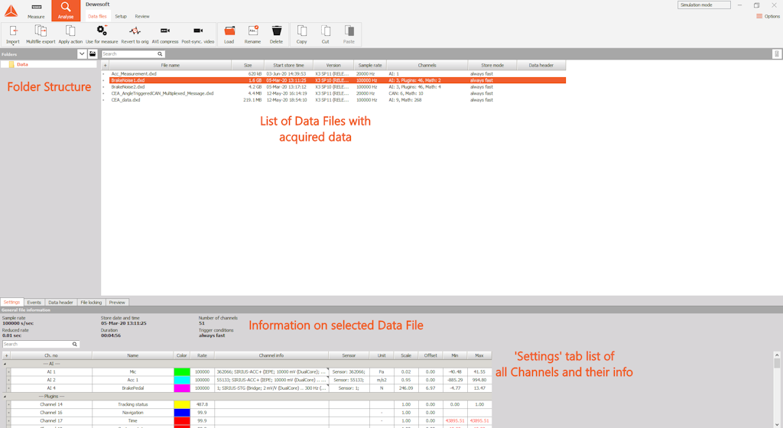Cut the selected file
This screenshot has height=428, width=783.
325,34
